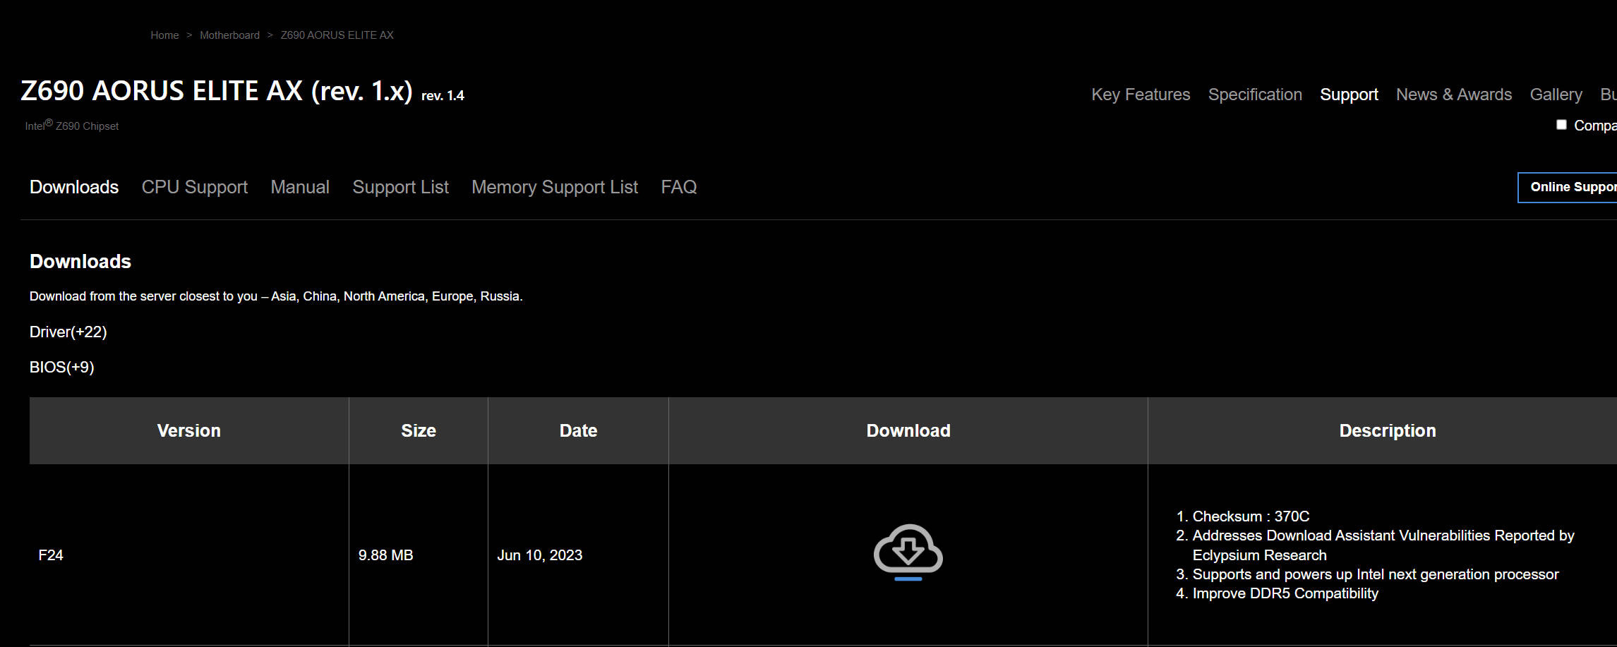This screenshot has width=1617, height=647.
Task: Click the Intel Z690 Chipset subtitle
Action: (72, 126)
